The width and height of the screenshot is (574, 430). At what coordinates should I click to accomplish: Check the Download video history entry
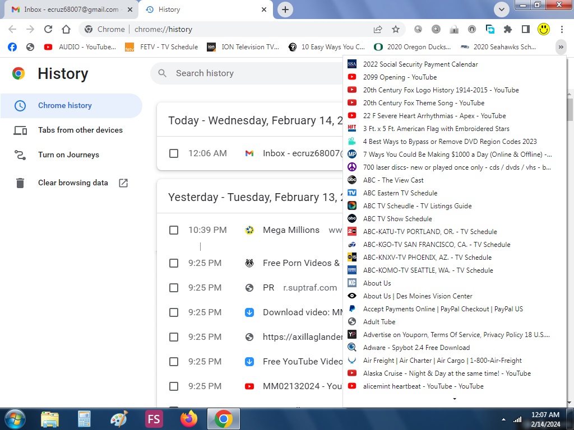174,312
